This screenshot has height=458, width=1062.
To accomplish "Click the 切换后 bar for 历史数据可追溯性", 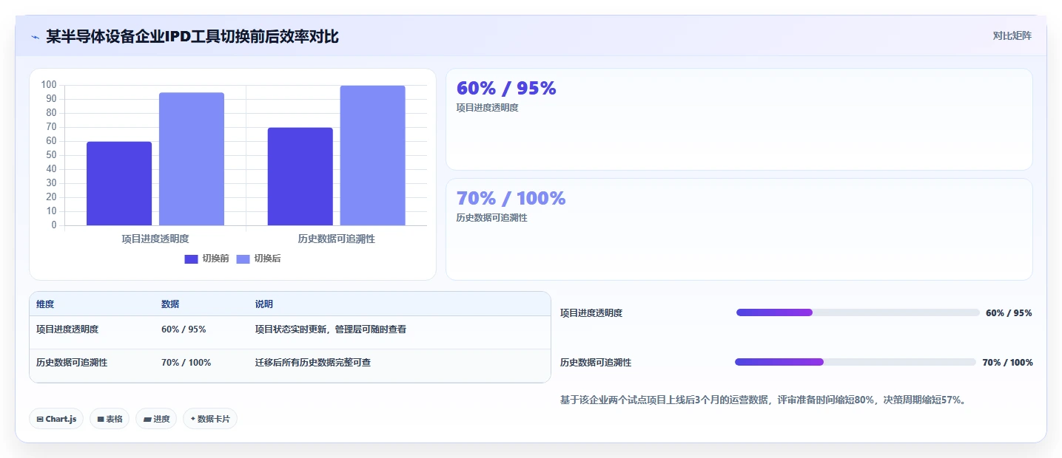I will tap(373, 155).
